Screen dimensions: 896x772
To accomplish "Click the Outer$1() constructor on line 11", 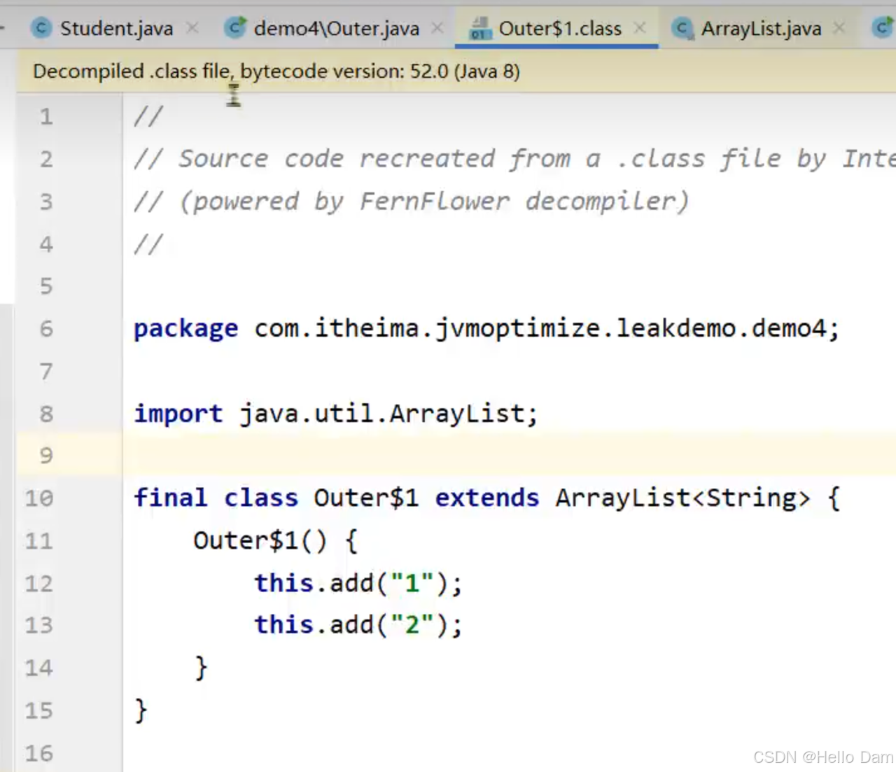I will (260, 540).
